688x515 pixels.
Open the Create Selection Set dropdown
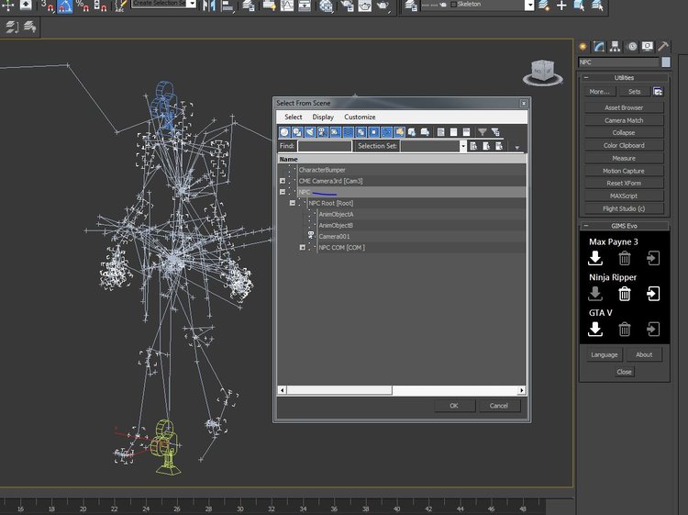click(192, 4)
